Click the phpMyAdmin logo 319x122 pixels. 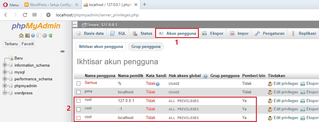click(x=36, y=26)
